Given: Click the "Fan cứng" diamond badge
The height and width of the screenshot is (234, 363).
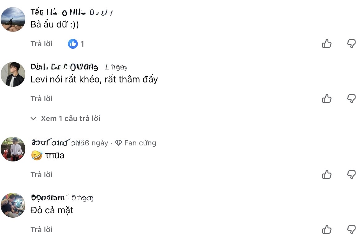Looking at the screenshot, I should click(135, 143).
